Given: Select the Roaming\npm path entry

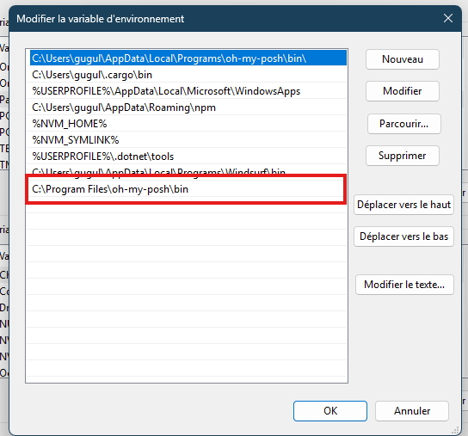Looking at the screenshot, I should [x=187, y=107].
